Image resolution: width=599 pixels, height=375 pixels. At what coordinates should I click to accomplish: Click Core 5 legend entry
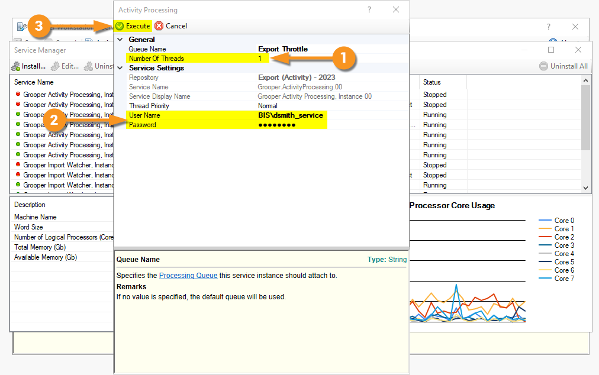pyautogui.click(x=556, y=262)
